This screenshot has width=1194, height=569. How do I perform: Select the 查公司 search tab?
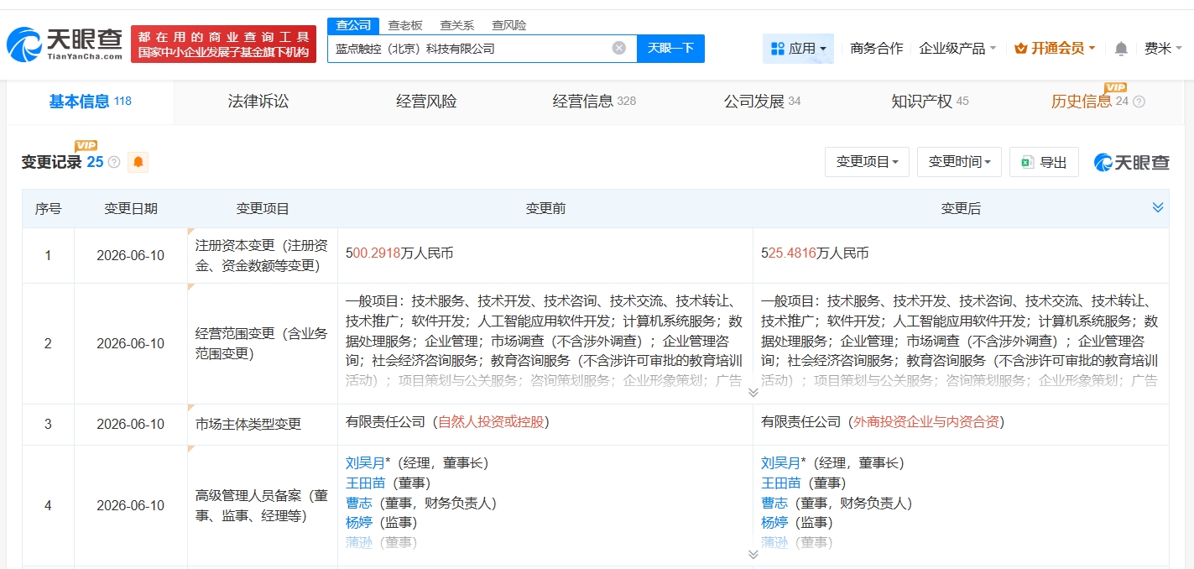pyautogui.click(x=353, y=25)
